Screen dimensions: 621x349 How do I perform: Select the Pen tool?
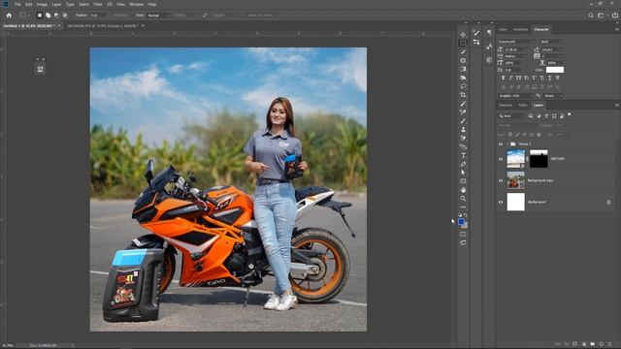(463, 164)
